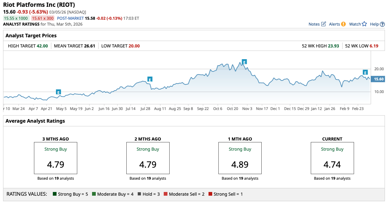Click the earnings marker near Jul 28

point(150,79)
